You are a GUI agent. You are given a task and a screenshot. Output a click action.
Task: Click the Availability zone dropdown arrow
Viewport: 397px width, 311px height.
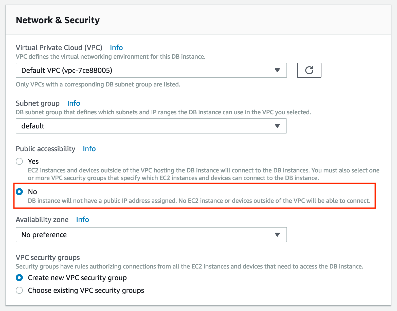[x=277, y=235]
